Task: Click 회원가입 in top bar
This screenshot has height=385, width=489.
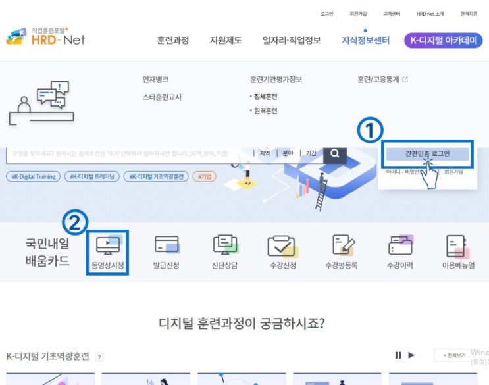Action: pyautogui.click(x=358, y=14)
